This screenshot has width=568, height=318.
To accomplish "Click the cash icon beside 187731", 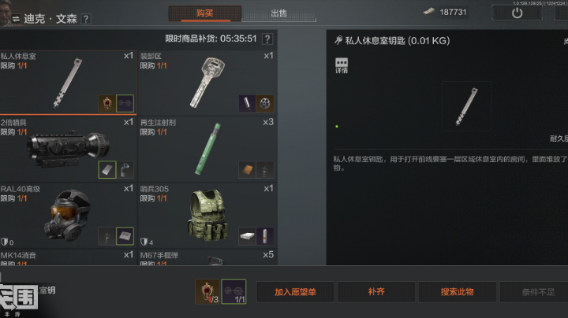I will (429, 12).
